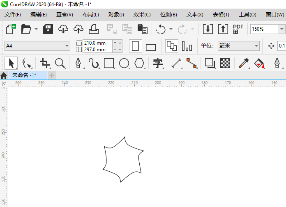The height and width of the screenshot is (207, 286).
Task: Click the page width 210.0 mm field
Action: [x=97, y=43]
